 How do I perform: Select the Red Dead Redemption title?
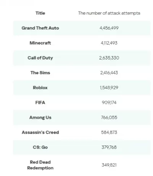coord(40,165)
